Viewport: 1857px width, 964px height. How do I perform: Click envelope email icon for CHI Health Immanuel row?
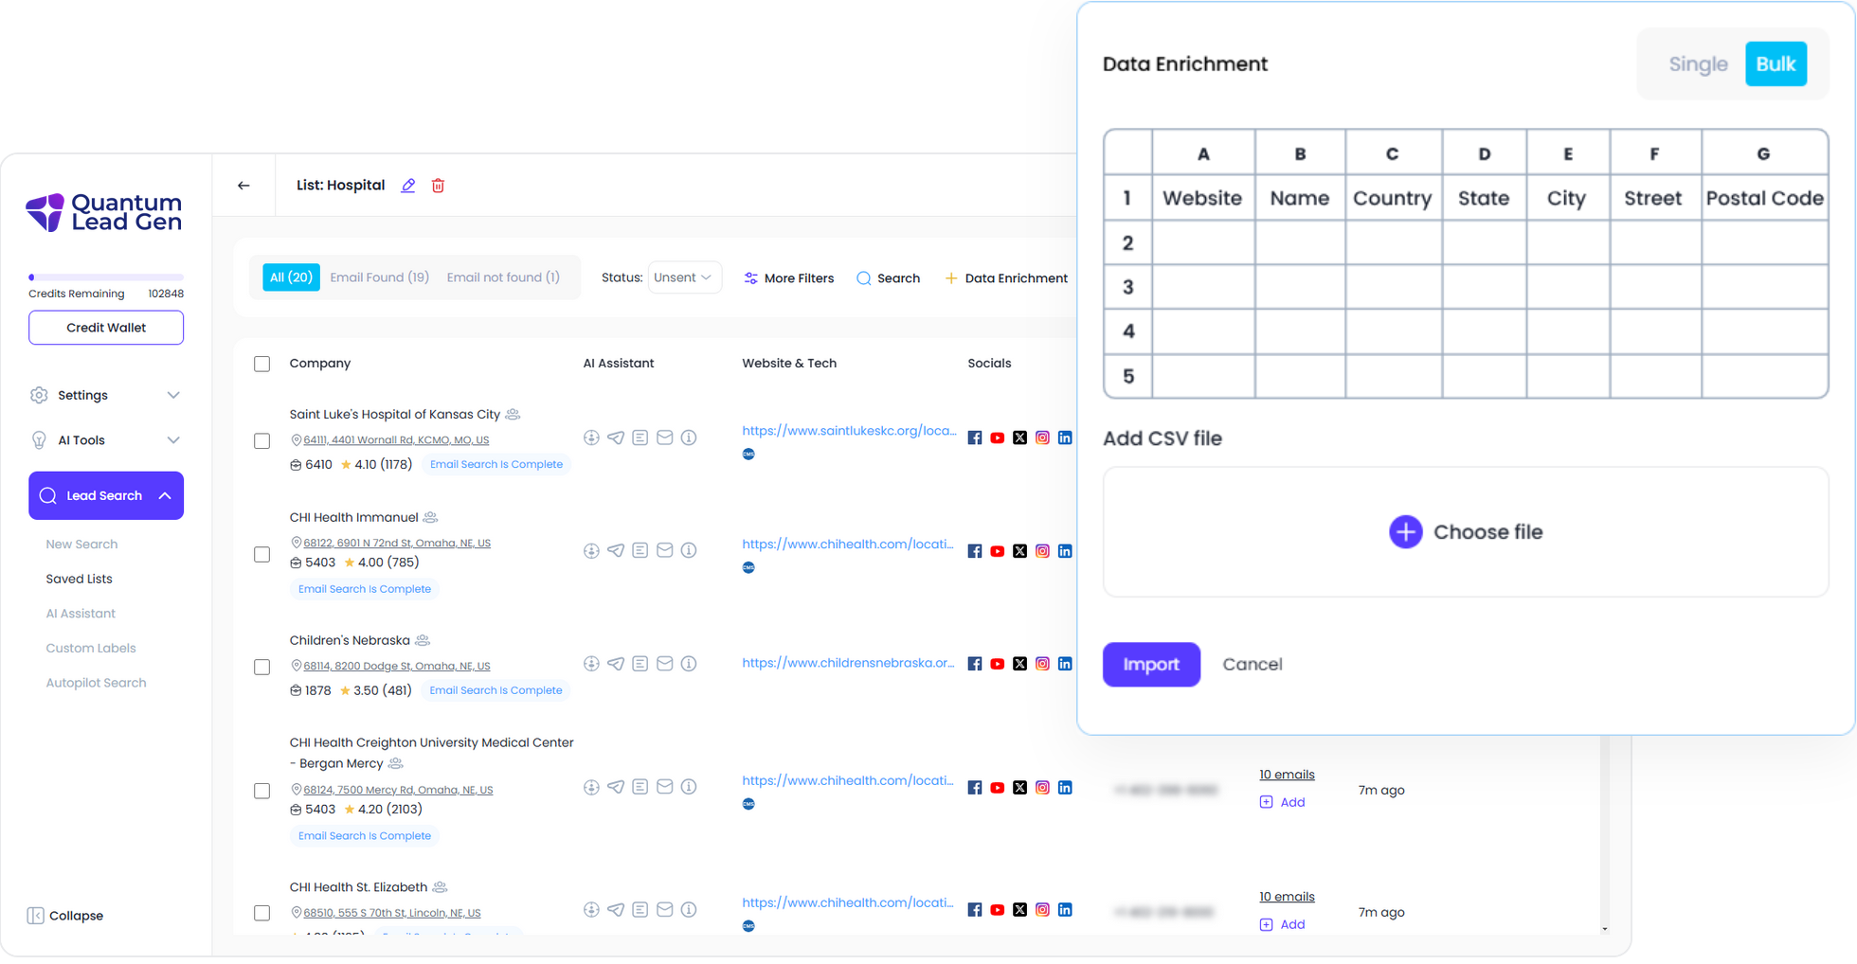tap(665, 550)
